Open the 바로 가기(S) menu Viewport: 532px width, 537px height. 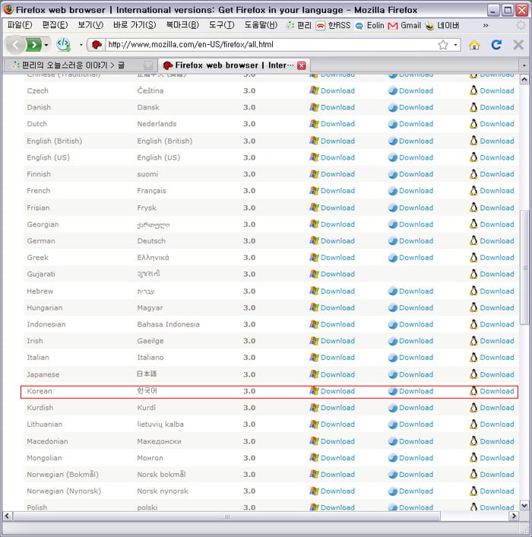[x=135, y=25]
